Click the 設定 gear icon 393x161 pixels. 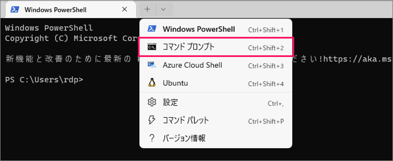click(x=151, y=102)
